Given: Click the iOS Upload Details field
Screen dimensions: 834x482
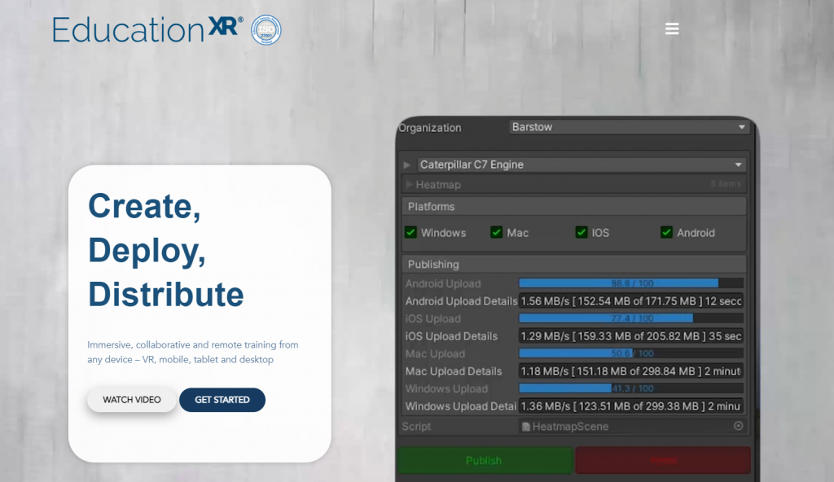Looking at the screenshot, I should coord(631,336).
